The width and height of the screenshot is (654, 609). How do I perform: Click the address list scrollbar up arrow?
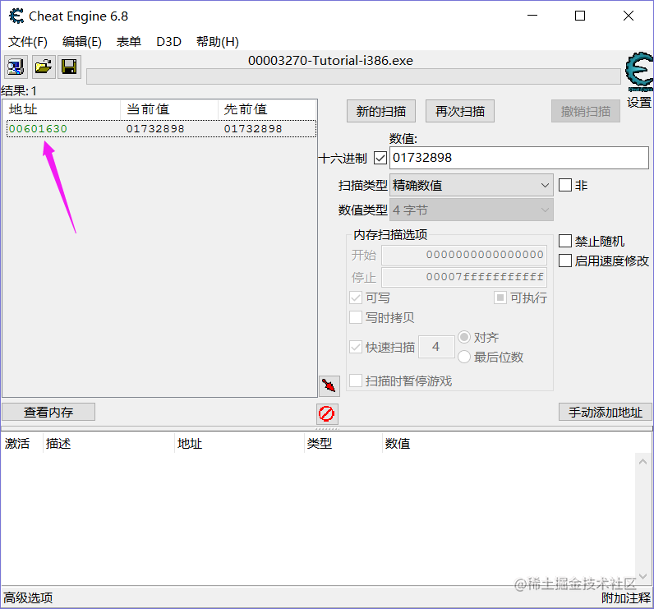click(642, 462)
